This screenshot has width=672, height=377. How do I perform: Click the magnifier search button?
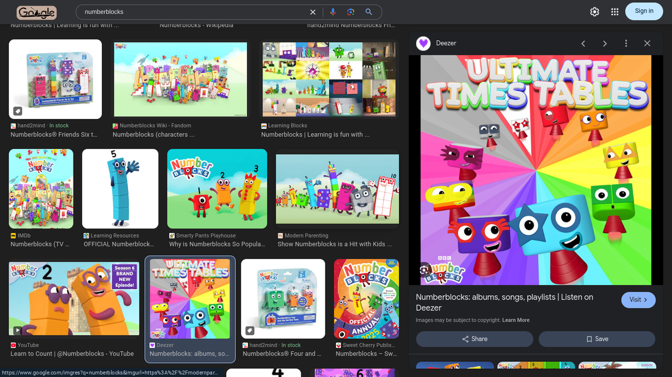tap(369, 12)
